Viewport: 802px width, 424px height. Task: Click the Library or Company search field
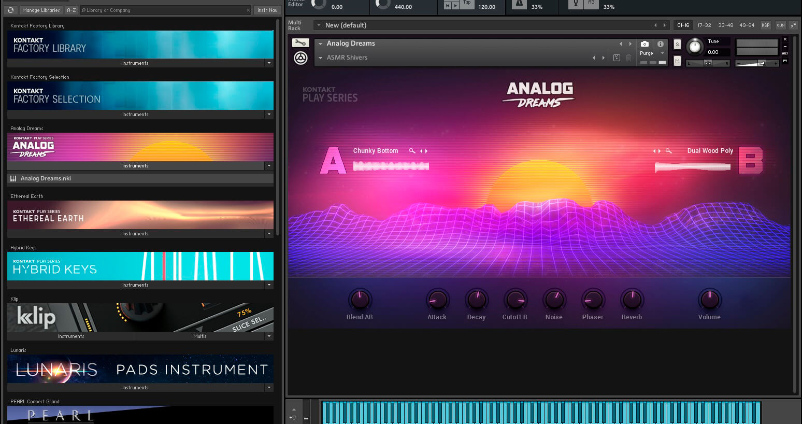pyautogui.click(x=166, y=10)
